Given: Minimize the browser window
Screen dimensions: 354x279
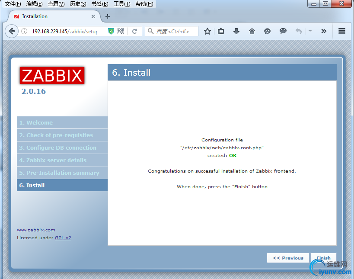Looking at the screenshot, I should click(314, 4).
